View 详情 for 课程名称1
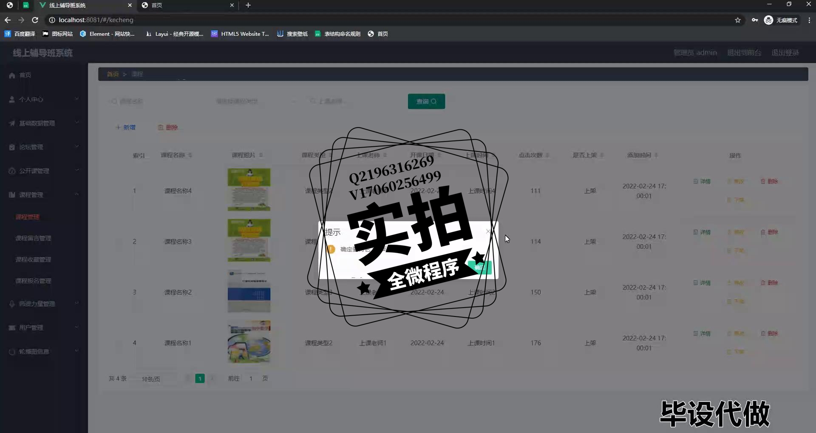Viewport: 816px width, 433px height. click(x=702, y=333)
